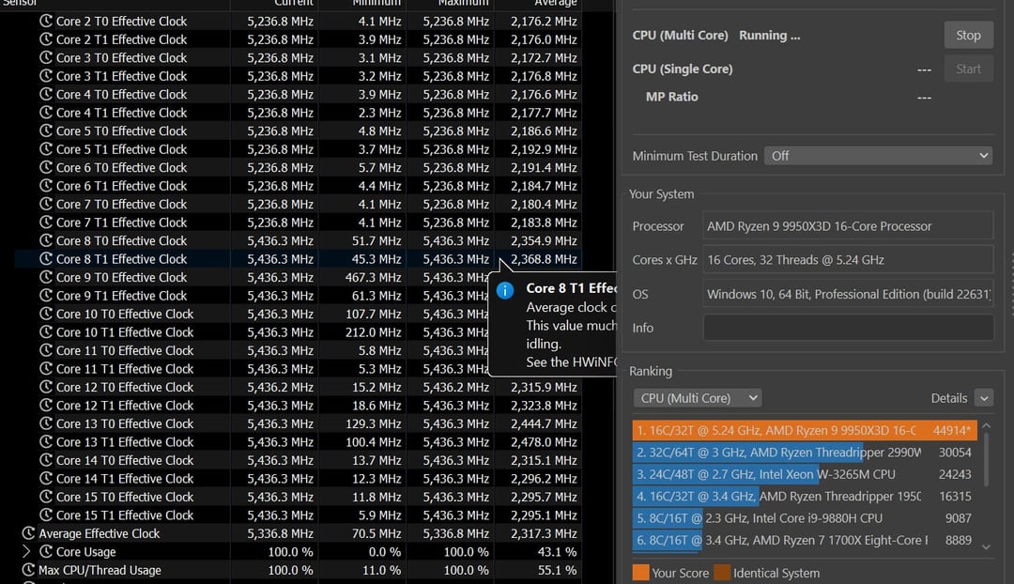Select ranking entry 5 Intel Core i9-9880H
The width and height of the screenshot is (1014, 584).
click(x=805, y=518)
